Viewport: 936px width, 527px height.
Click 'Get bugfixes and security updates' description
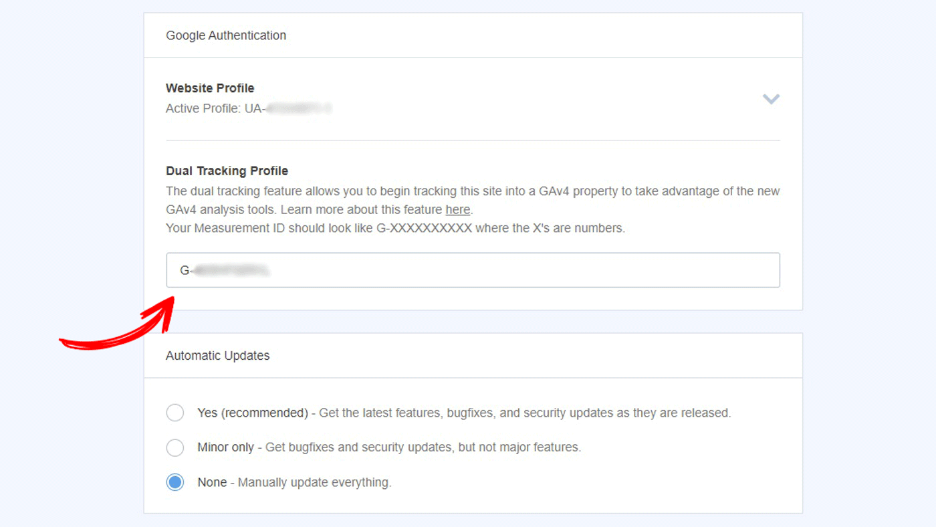click(423, 447)
